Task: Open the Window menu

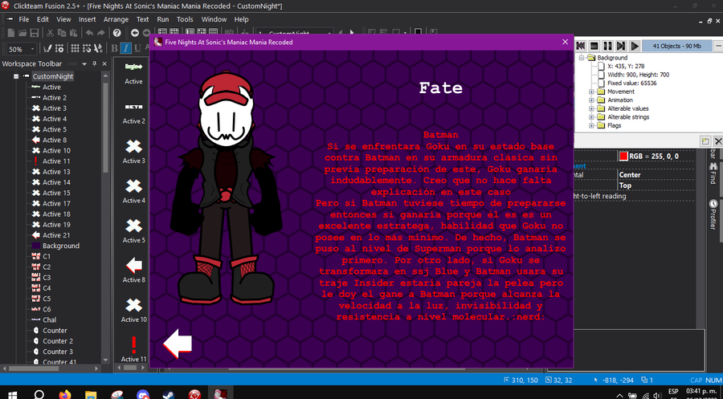Action: (x=214, y=19)
